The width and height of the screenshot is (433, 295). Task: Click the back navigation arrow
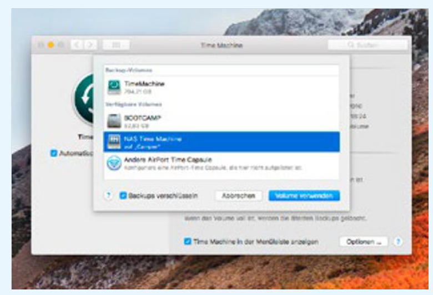pos(77,45)
